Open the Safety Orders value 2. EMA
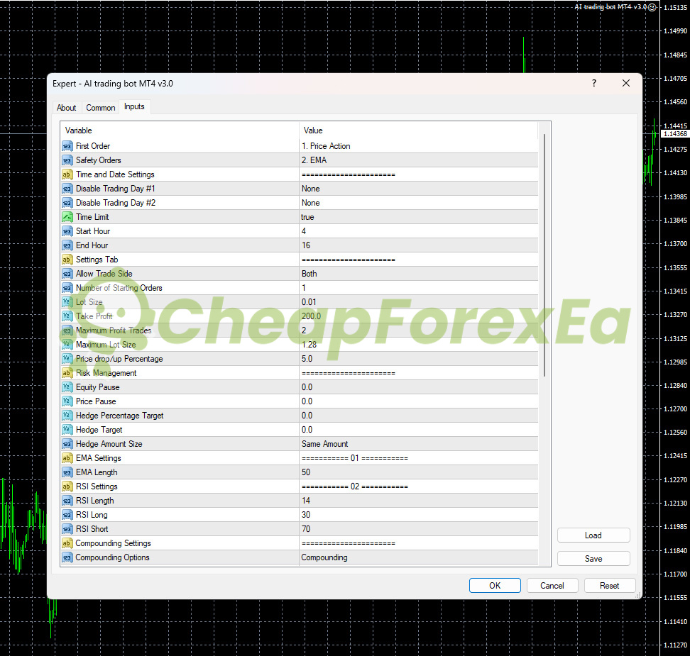Image resolution: width=690 pixels, height=656 pixels. click(x=418, y=160)
